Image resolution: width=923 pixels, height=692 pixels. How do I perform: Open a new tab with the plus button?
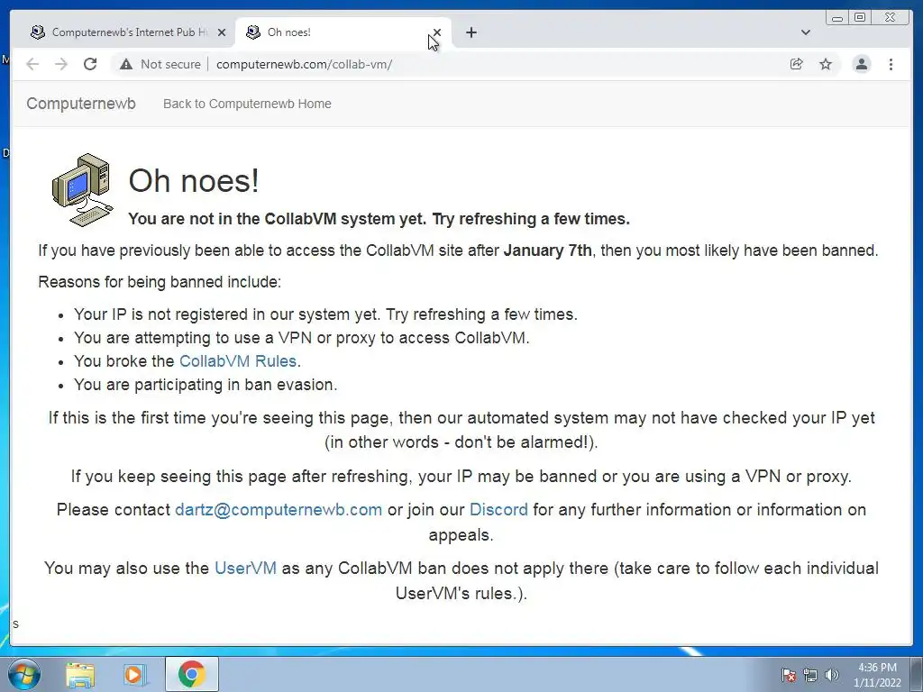click(471, 32)
